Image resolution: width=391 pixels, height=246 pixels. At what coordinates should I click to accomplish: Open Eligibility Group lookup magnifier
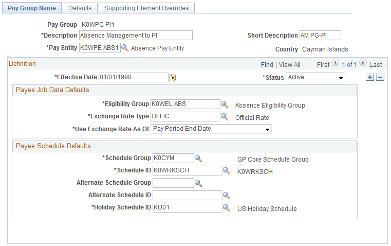[225, 104]
